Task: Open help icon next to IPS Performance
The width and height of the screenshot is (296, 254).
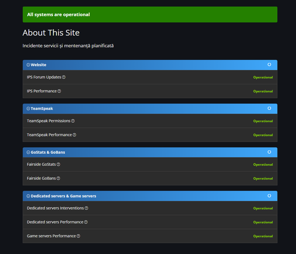Action: pyautogui.click(x=59, y=91)
